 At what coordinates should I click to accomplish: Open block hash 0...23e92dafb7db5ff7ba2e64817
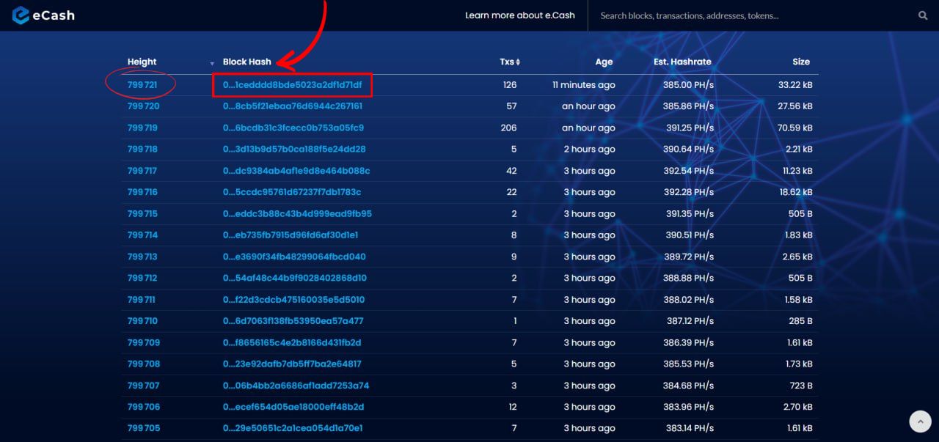point(291,364)
